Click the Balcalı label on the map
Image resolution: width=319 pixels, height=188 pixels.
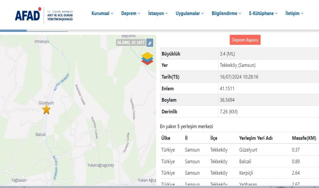(41, 135)
